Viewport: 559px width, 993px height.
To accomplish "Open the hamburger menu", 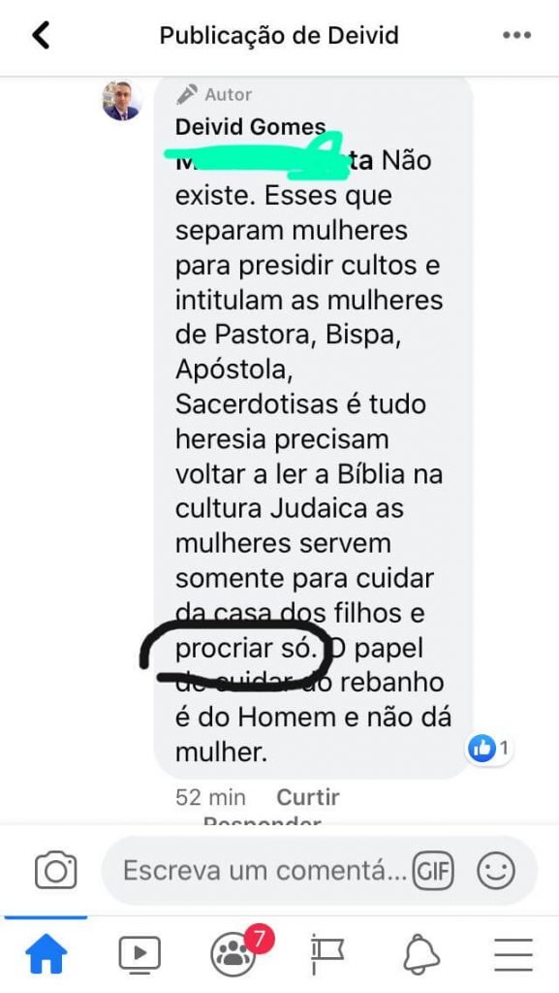I will click(513, 954).
